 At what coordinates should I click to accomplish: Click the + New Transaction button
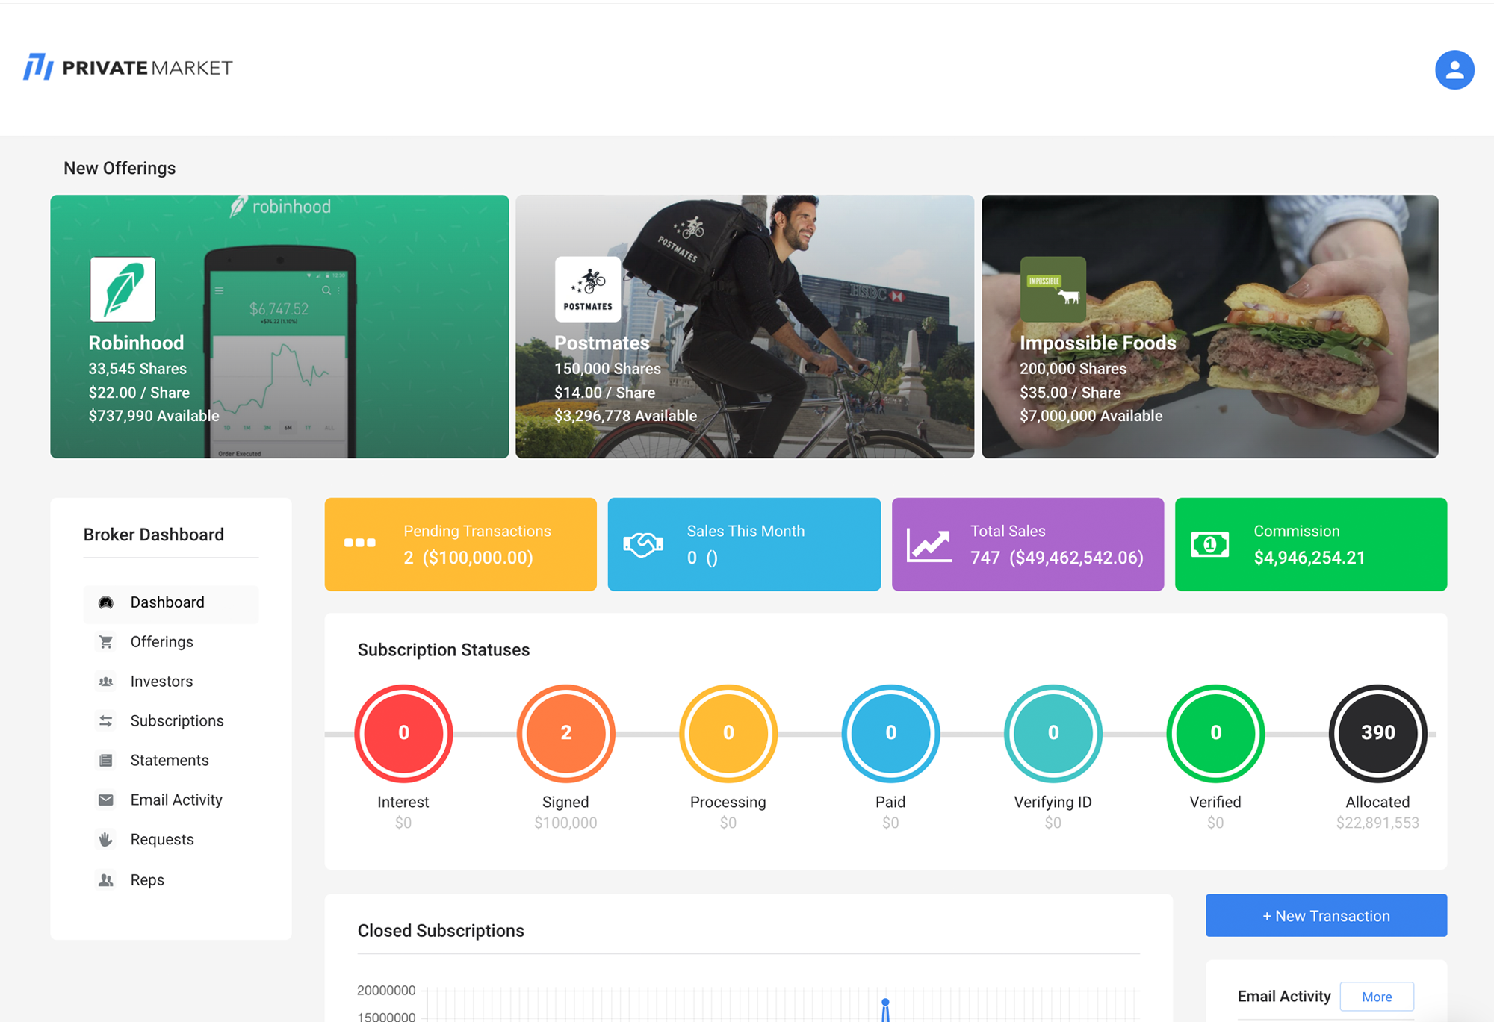point(1326,915)
